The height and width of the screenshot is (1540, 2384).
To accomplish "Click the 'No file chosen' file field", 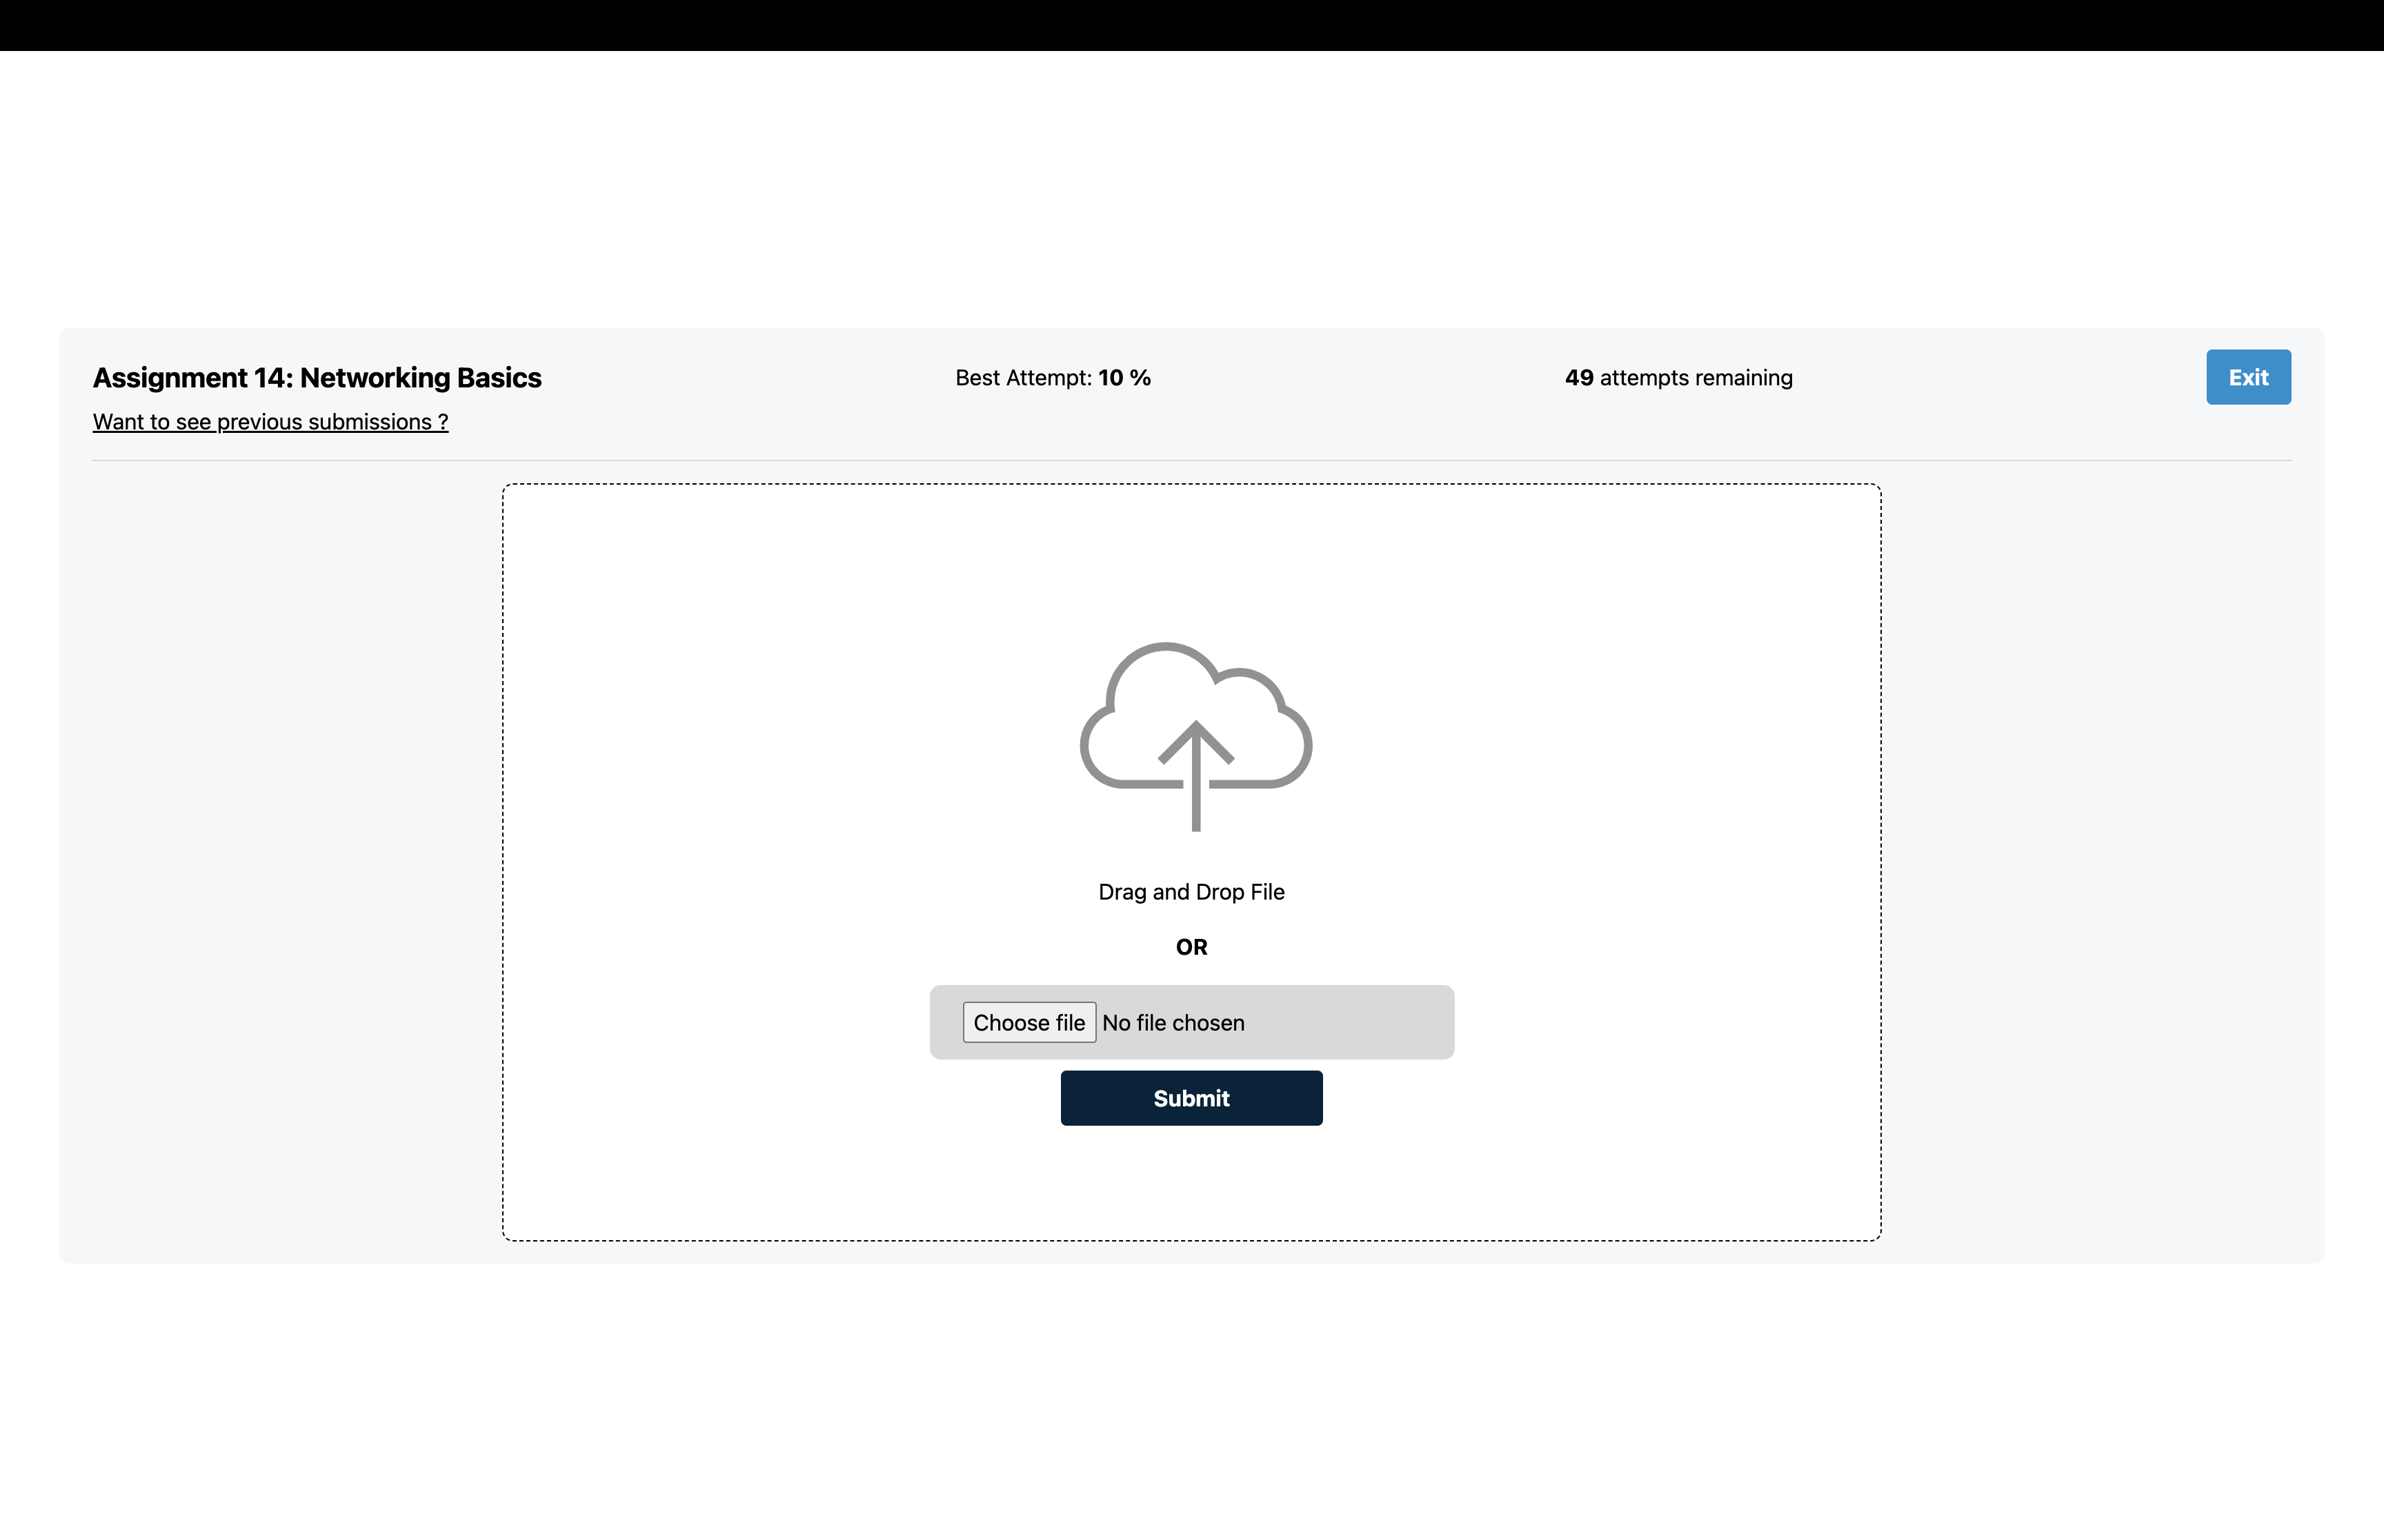I will [x=1191, y=1022].
